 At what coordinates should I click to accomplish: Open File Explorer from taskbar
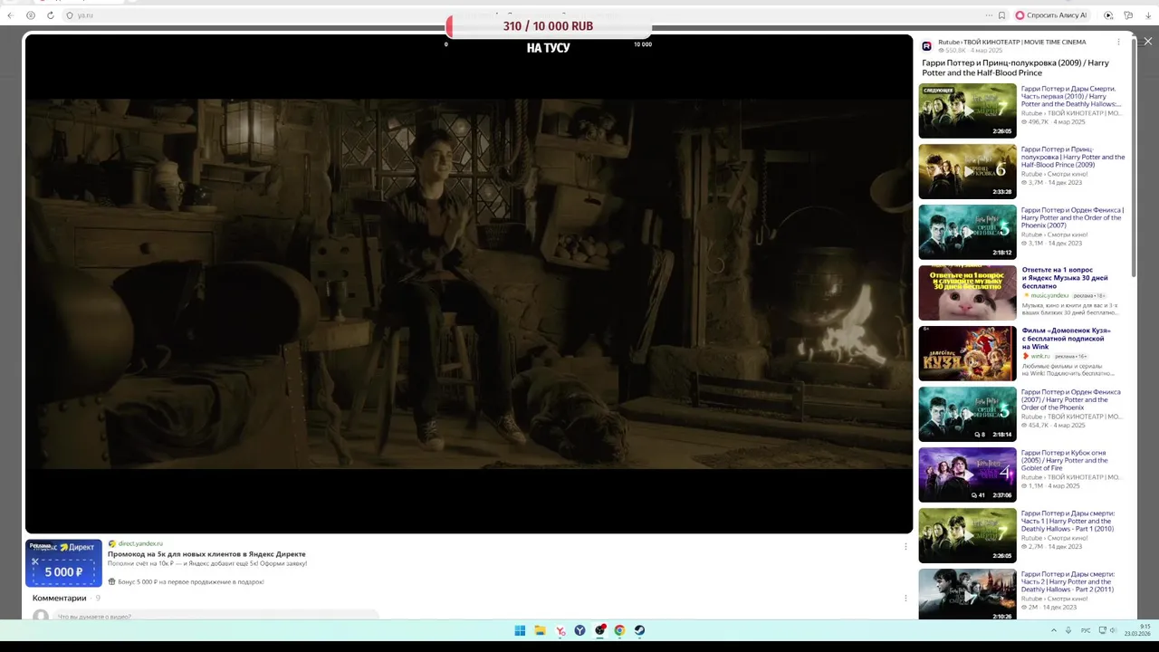pos(540,630)
